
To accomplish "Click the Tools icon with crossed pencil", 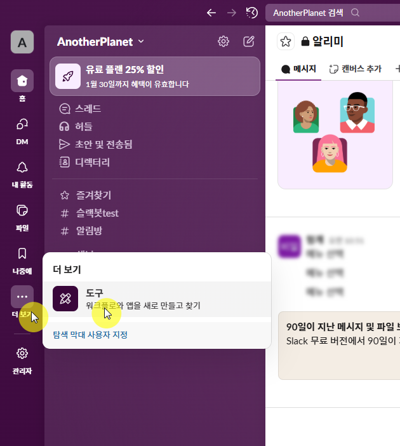I will point(65,299).
